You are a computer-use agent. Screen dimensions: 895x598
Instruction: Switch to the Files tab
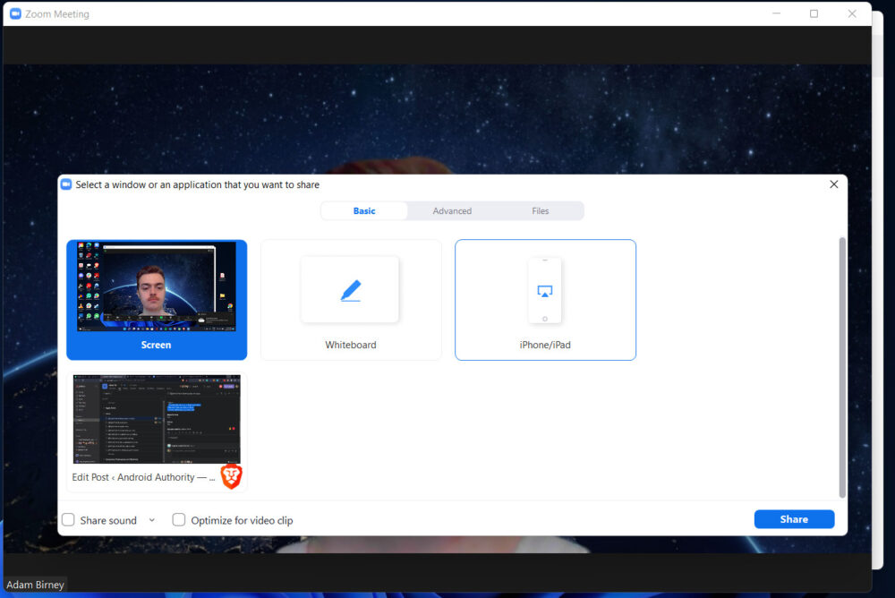(x=540, y=210)
